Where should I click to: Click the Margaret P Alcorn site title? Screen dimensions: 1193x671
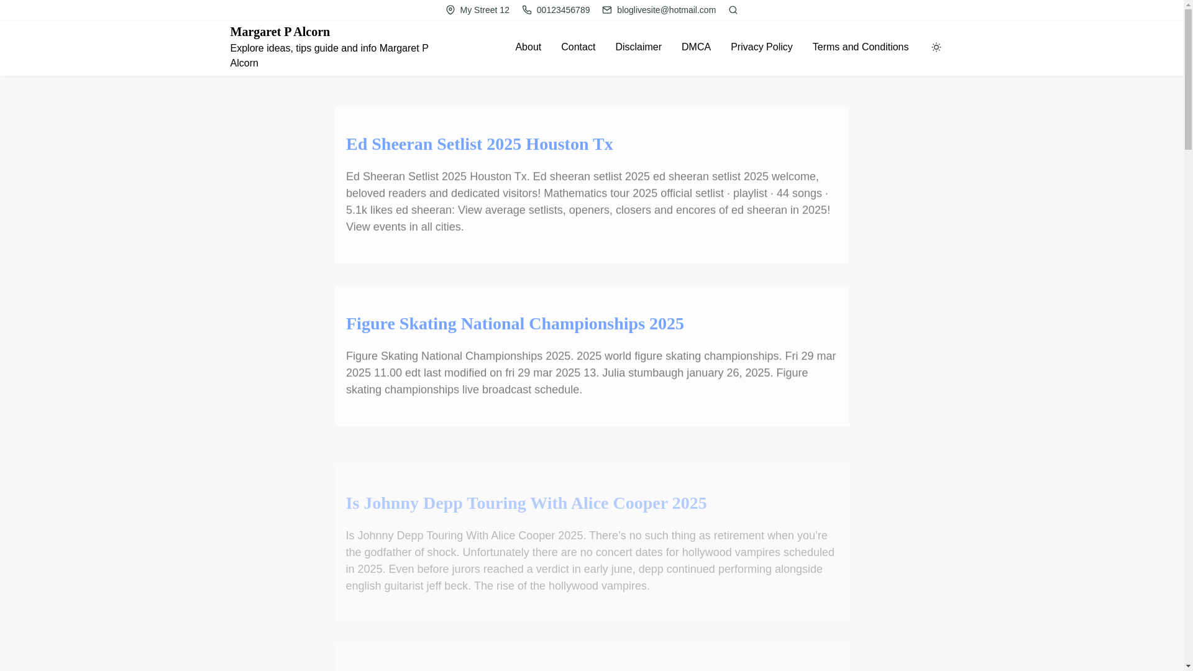(x=280, y=32)
